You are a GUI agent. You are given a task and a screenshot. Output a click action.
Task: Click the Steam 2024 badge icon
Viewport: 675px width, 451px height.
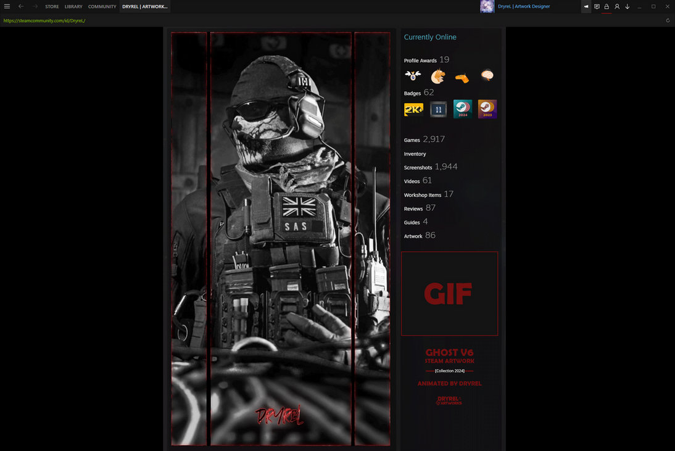tap(463, 109)
